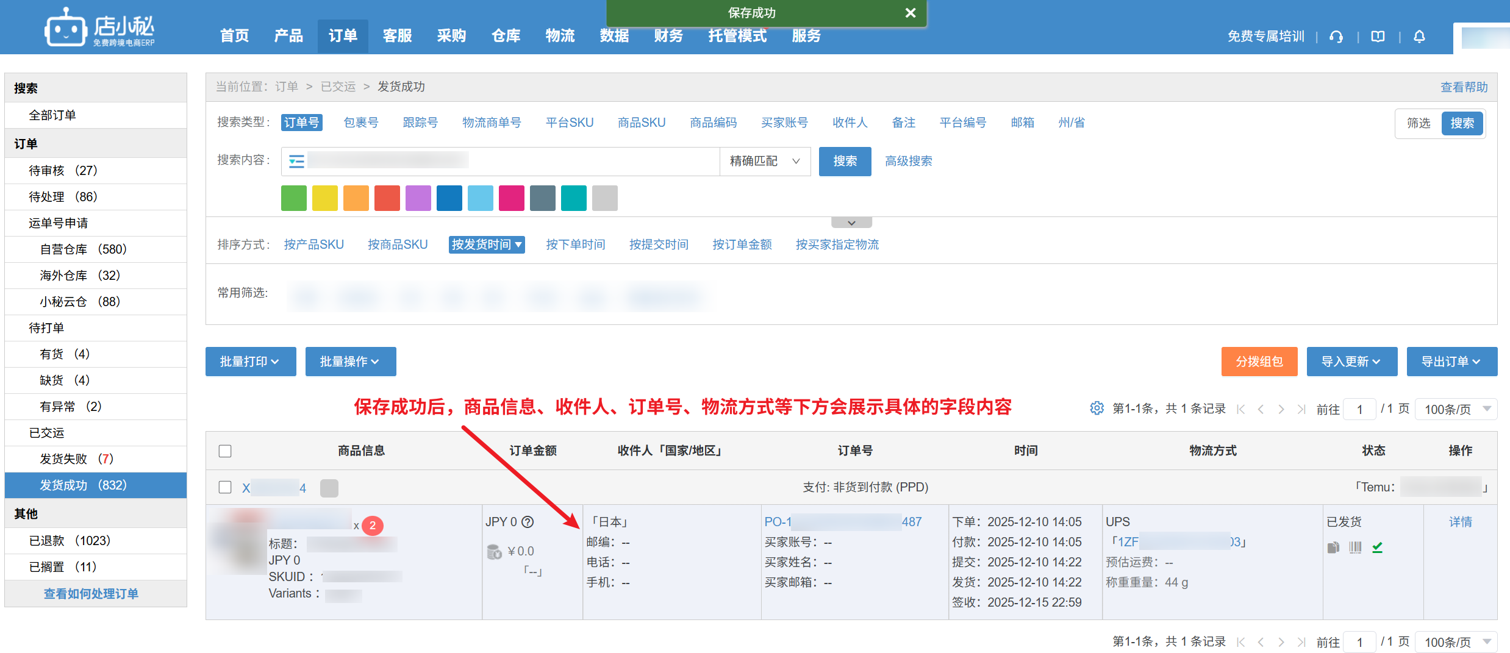Click the help question mark beside JPY 0
This screenshot has height=653, width=1510.
528,522
